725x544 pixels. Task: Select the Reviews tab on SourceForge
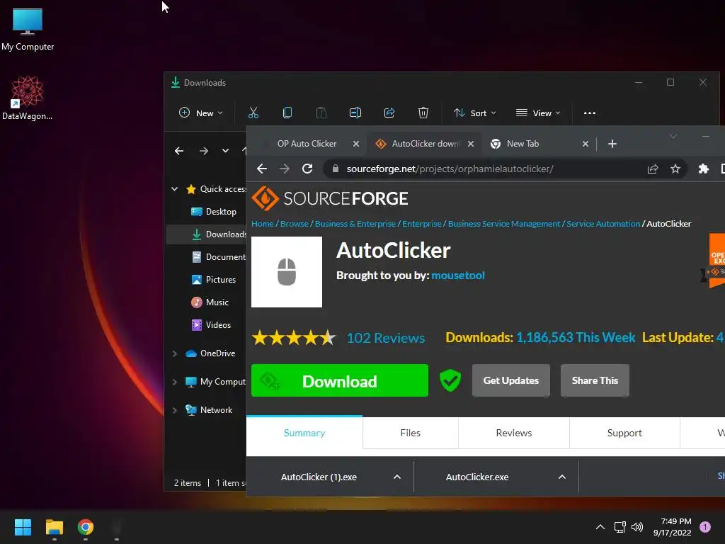coord(514,433)
